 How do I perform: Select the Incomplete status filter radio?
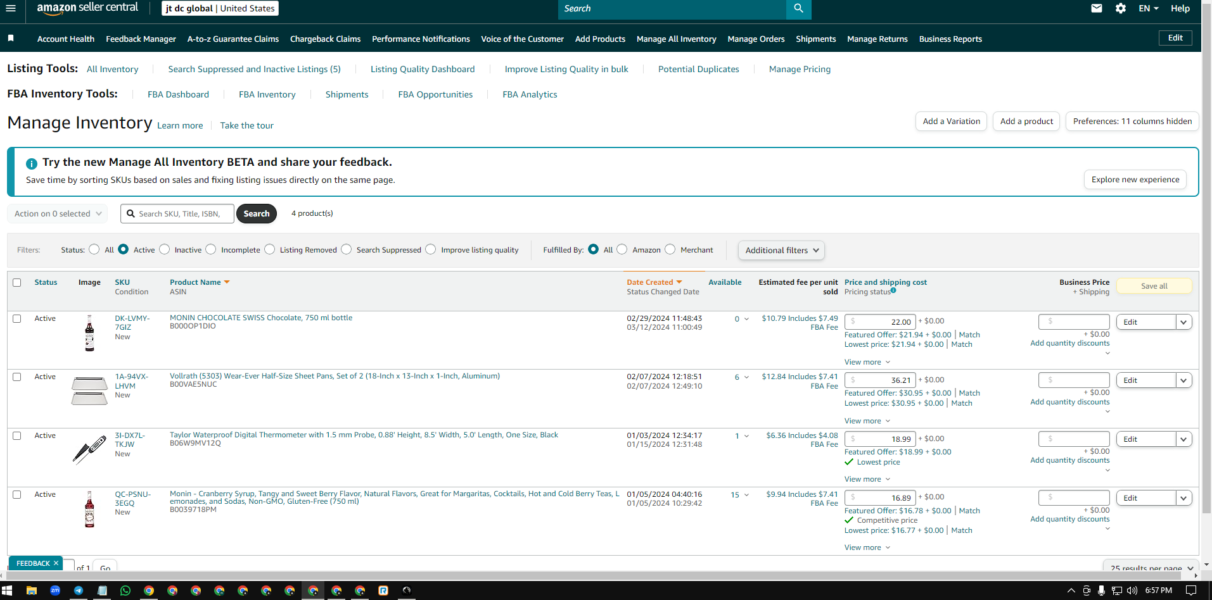(211, 249)
